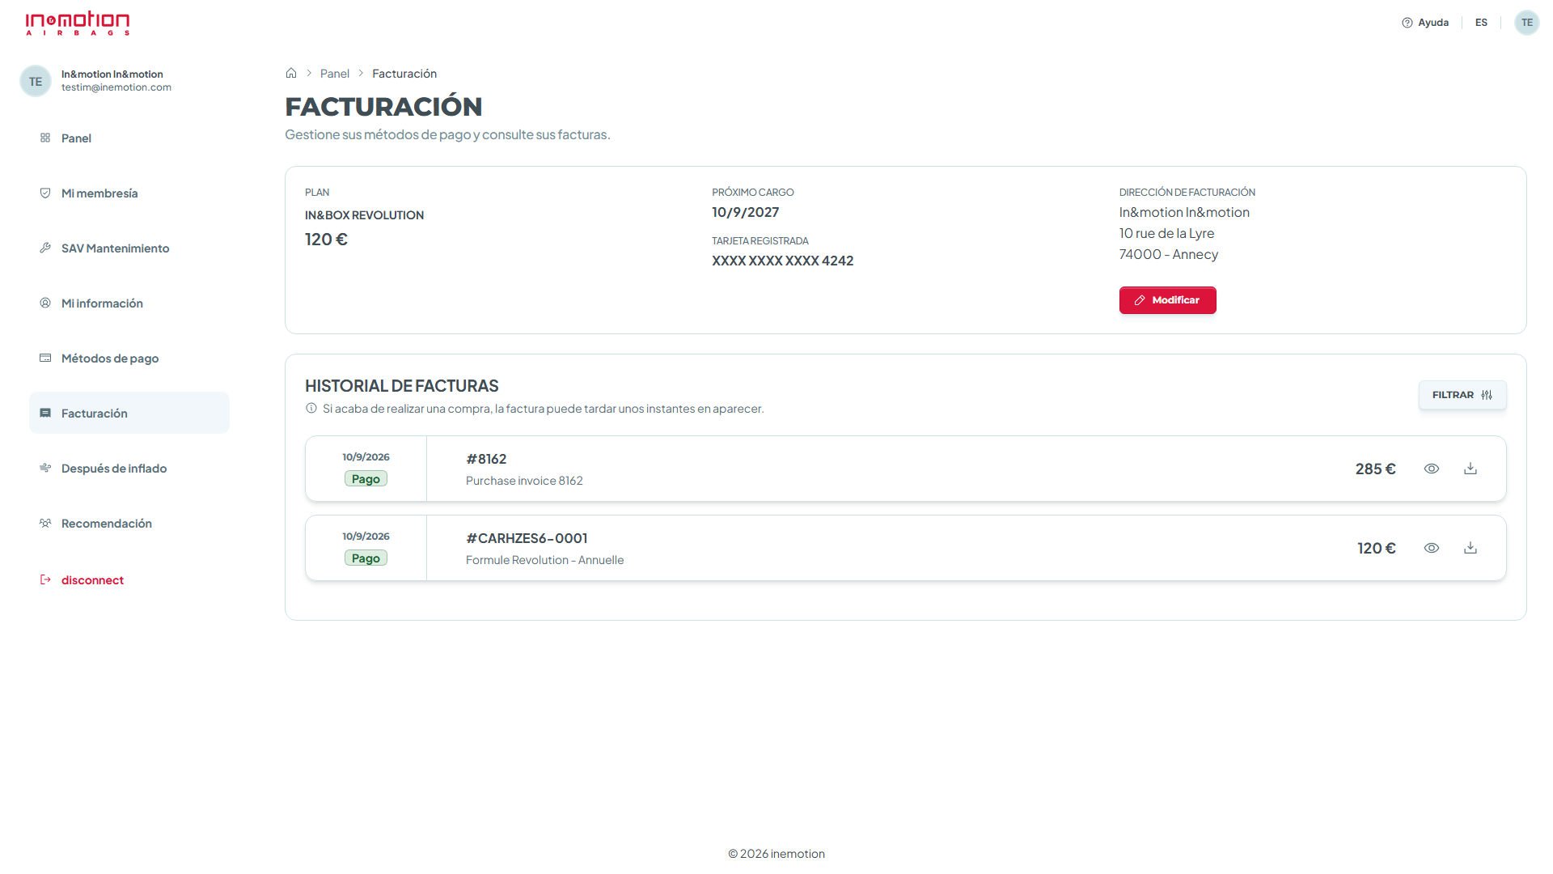Click the #CARHZES6-0001 invoice number
This screenshot has height=874, width=1553.
pyautogui.click(x=527, y=538)
